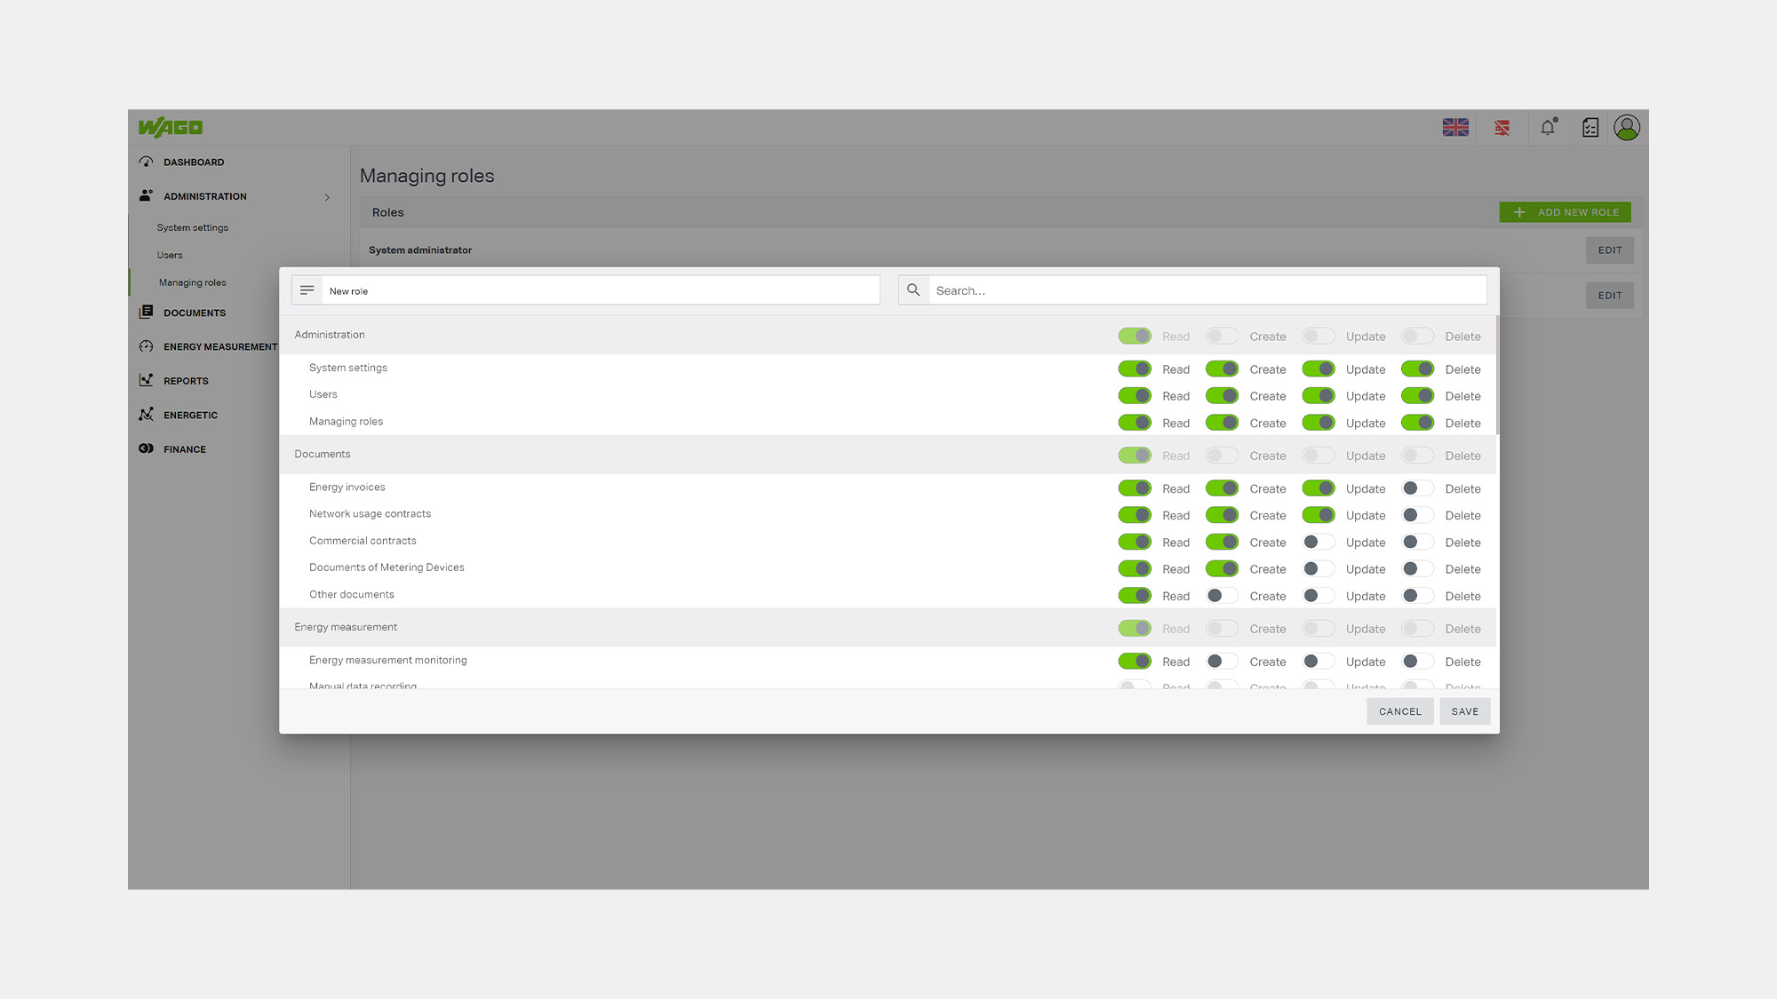Enable Update for Commercial contracts
This screenshot has height=999, width=1777.
(1319, 542)
